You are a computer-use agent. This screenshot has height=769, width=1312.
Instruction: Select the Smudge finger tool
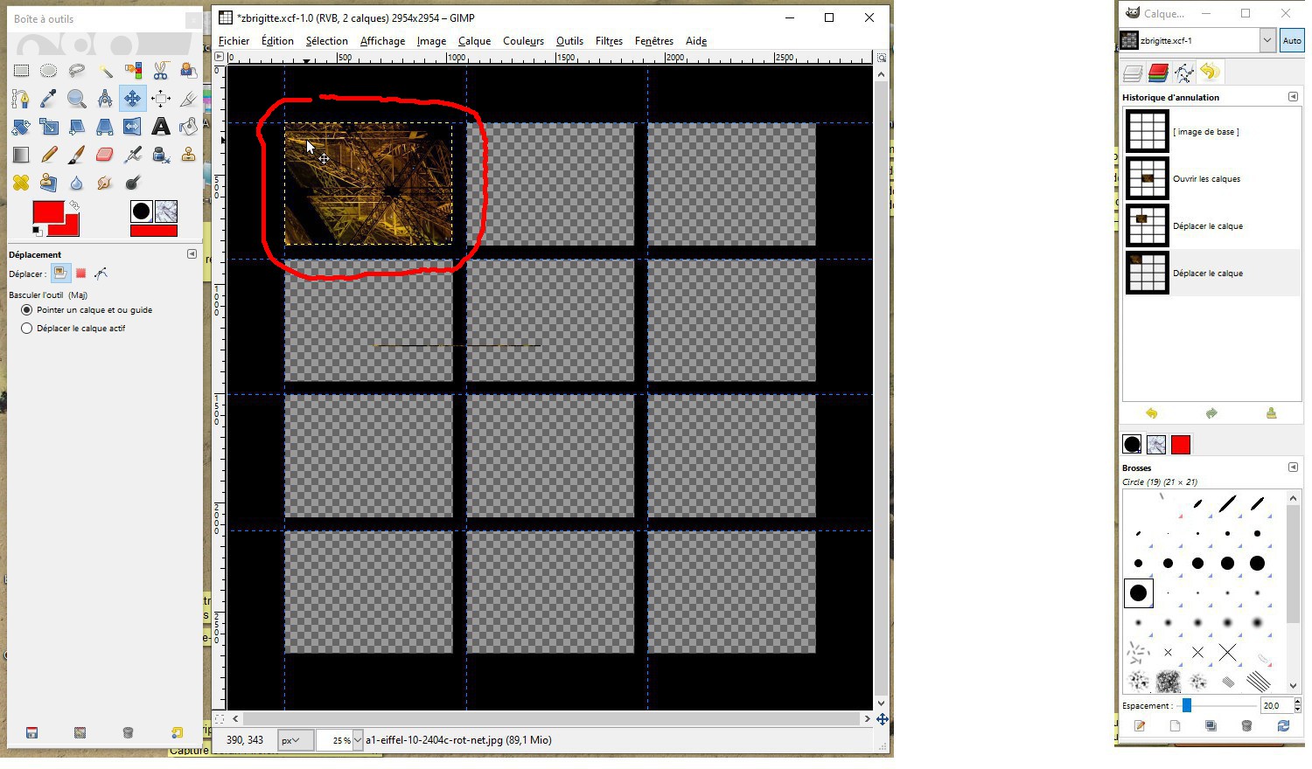105,183
